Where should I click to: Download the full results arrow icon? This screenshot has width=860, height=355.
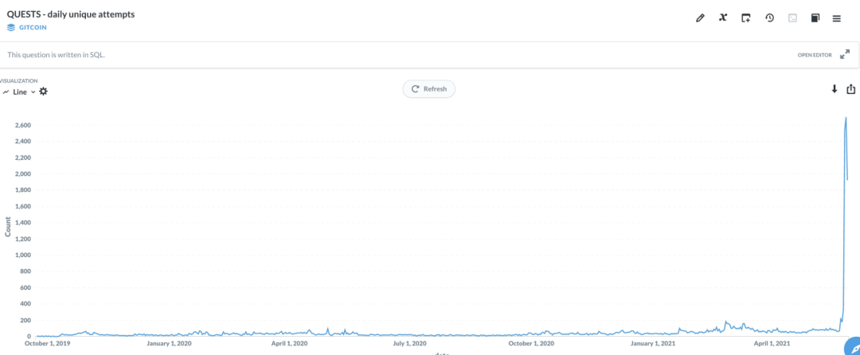point(835,89)
